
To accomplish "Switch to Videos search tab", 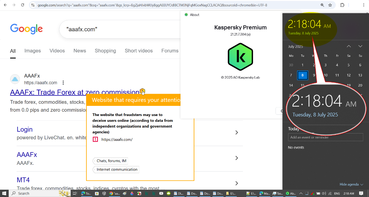I will pos(57,51).
